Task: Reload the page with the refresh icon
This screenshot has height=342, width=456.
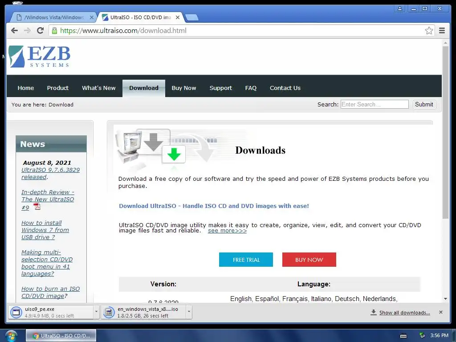Action: tap(41, 31)
